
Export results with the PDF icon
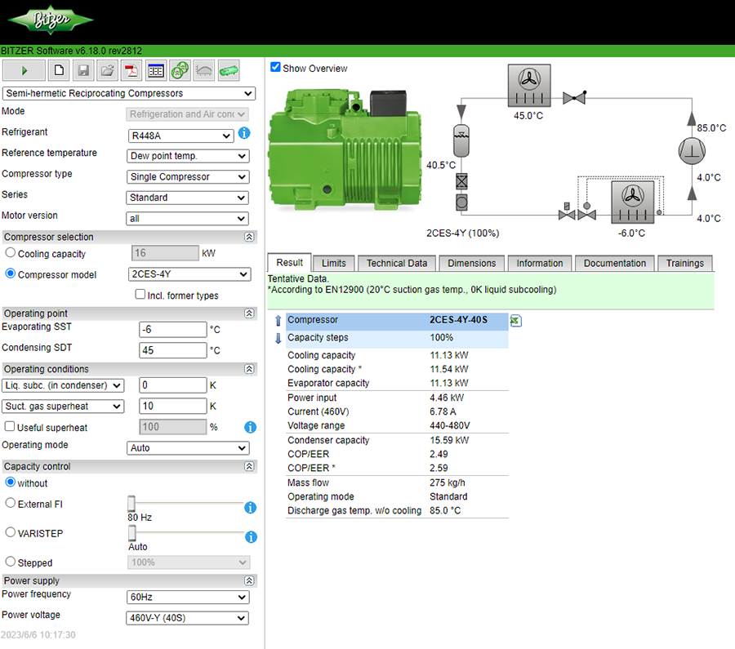pyautogui.click(x=131, y=71)
